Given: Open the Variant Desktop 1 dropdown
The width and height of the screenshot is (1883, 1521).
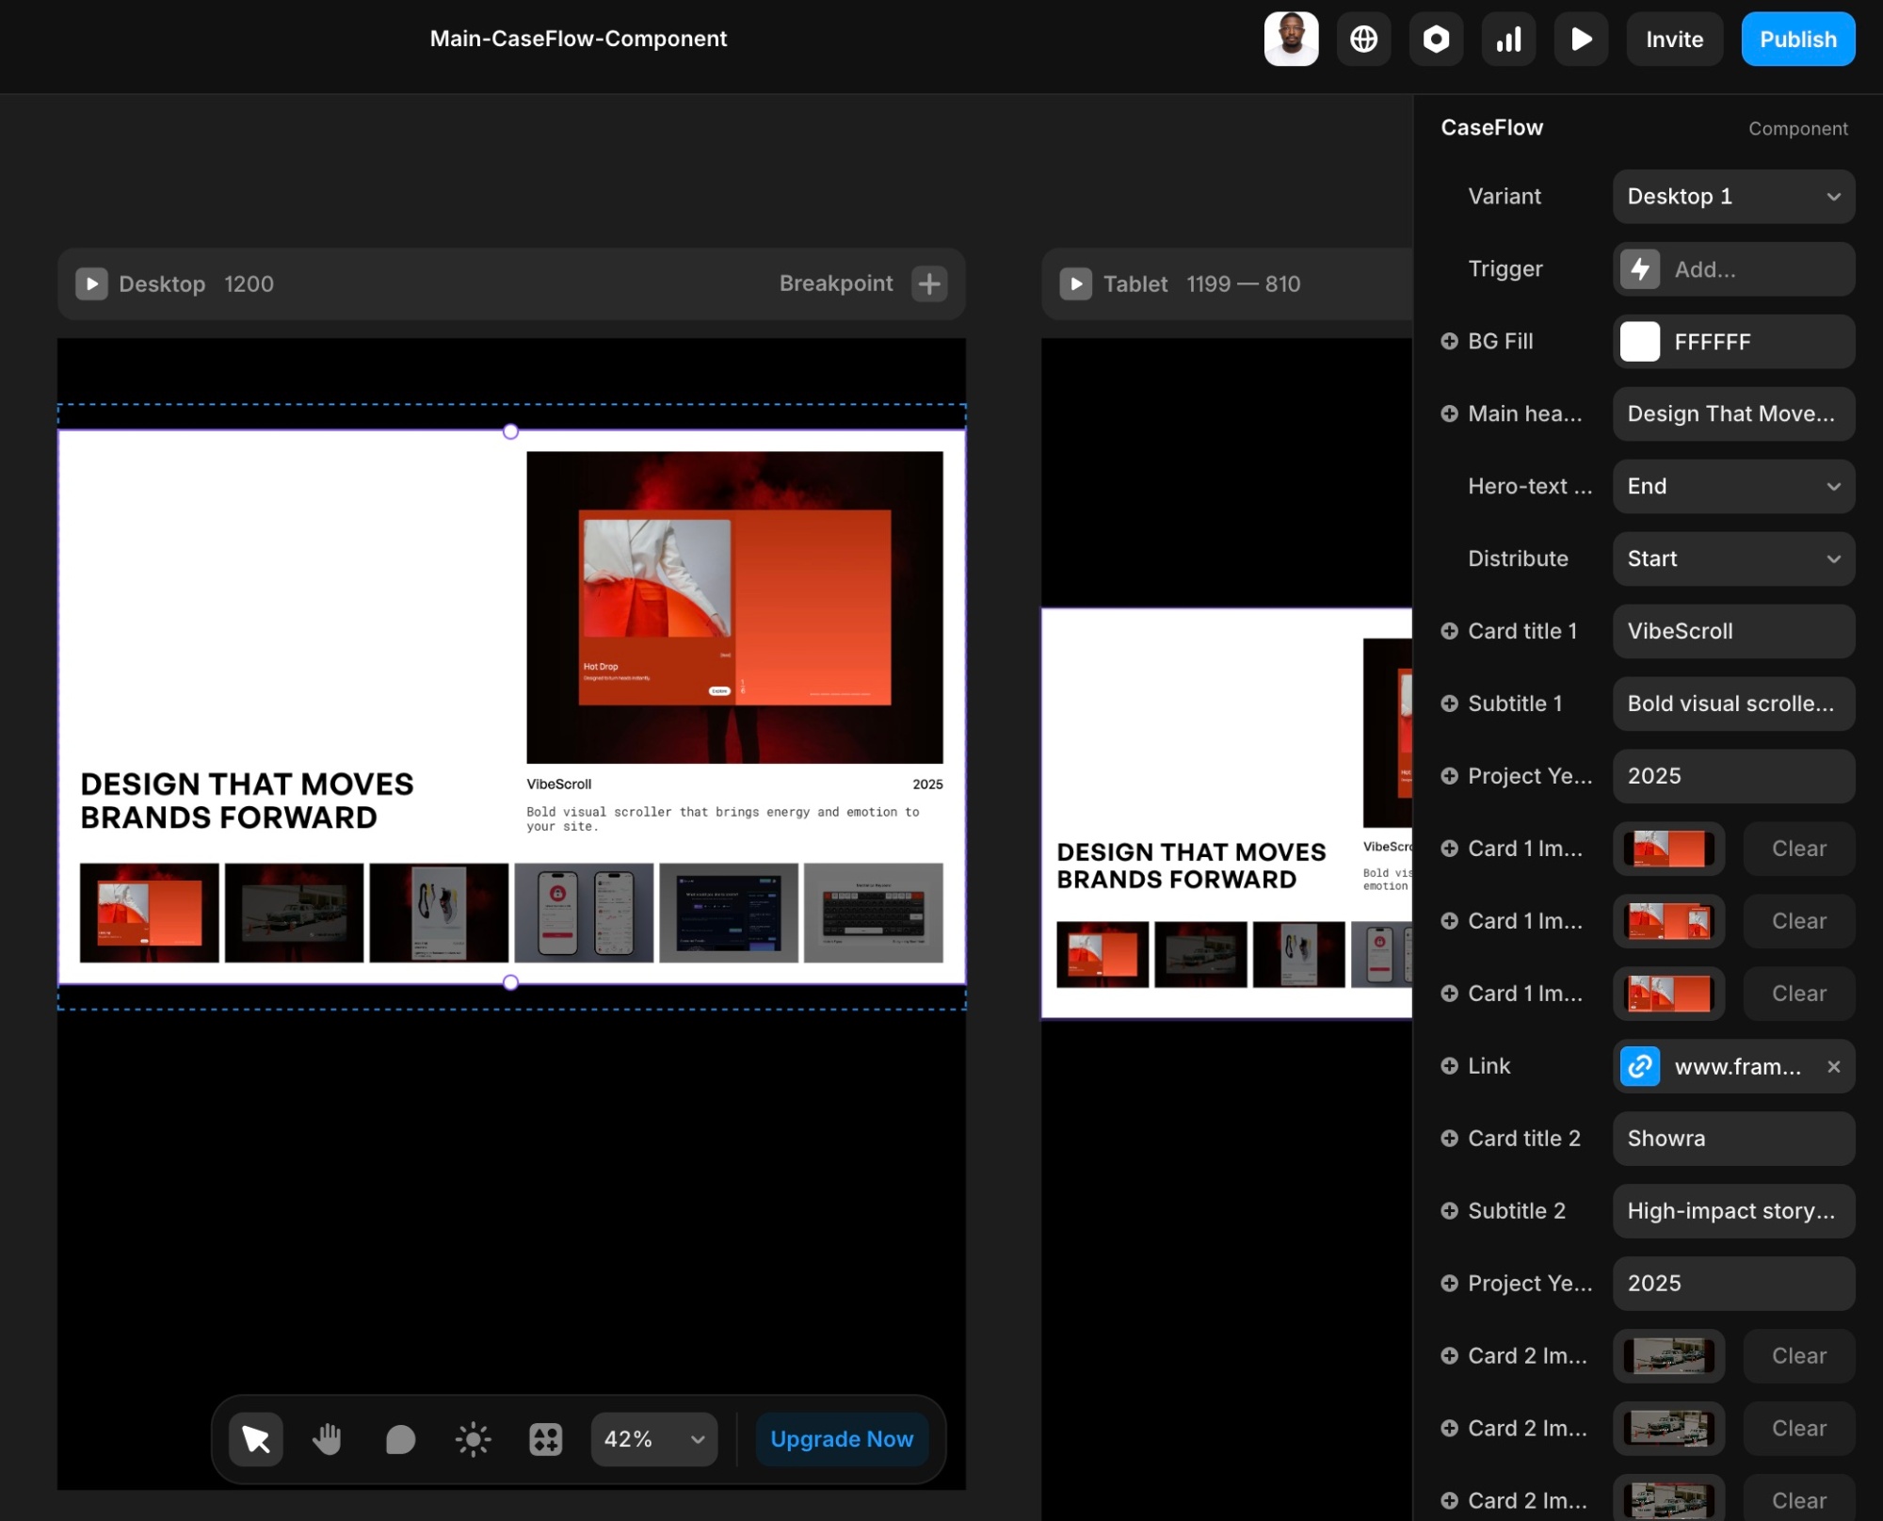Looking at the screenshot, I should pos(1733,196).
